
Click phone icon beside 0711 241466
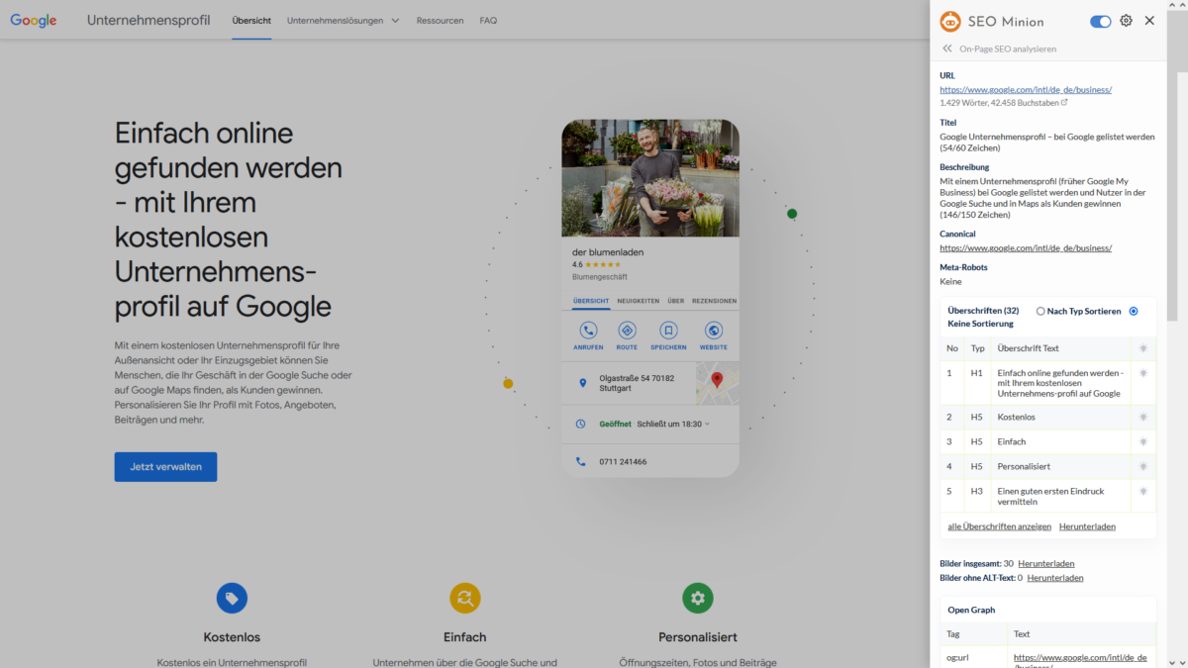(581, 461)
